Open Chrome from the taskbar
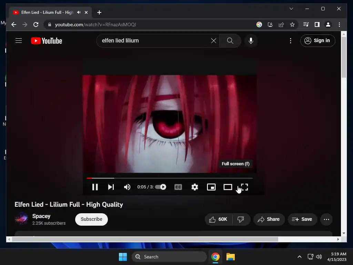The height and width of the screenshot is (265, 353). point(215,257)
